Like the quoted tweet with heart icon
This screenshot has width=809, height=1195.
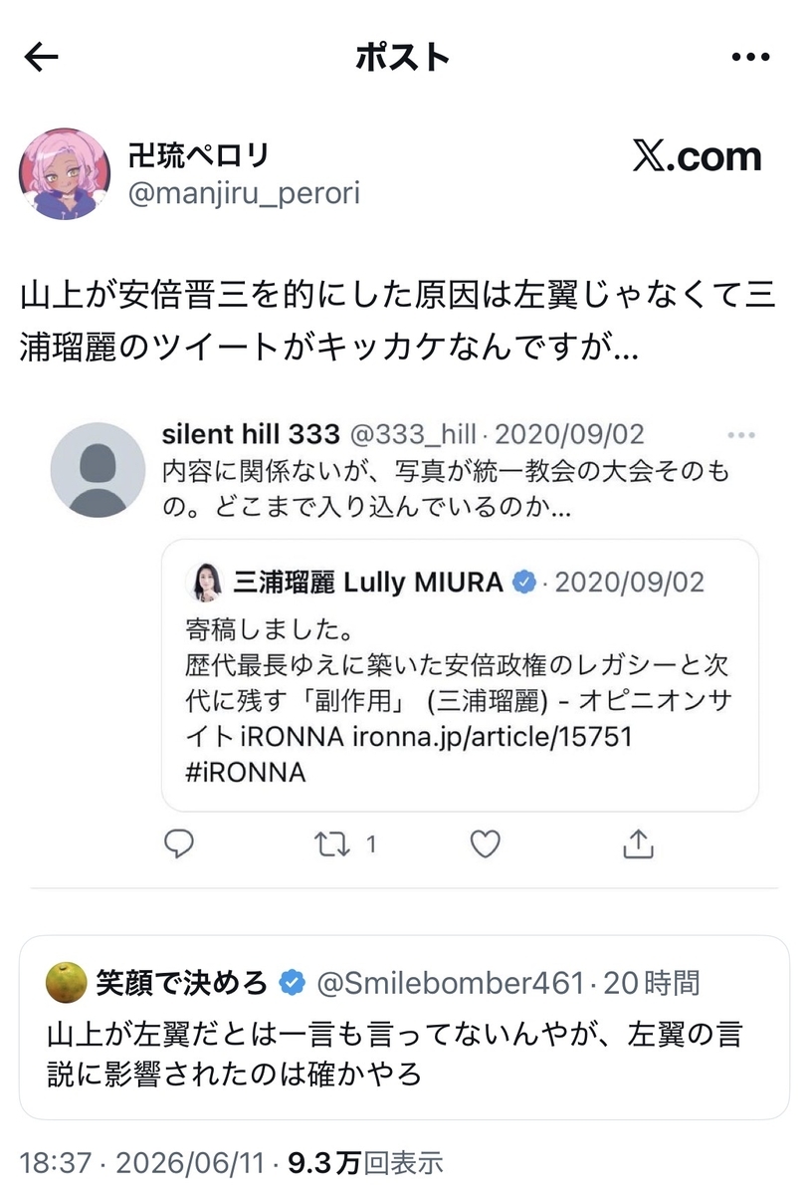(x=485, y=844)
